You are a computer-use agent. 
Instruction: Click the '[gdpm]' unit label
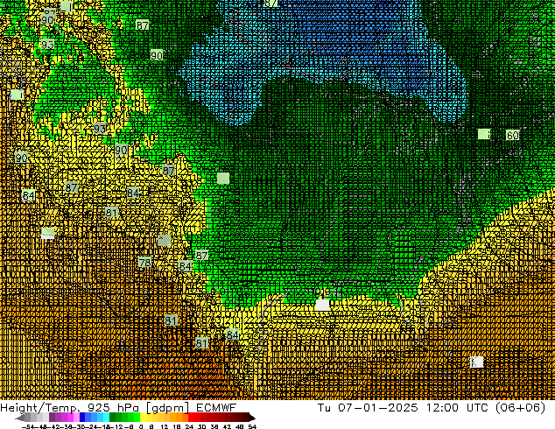point(168,408)
